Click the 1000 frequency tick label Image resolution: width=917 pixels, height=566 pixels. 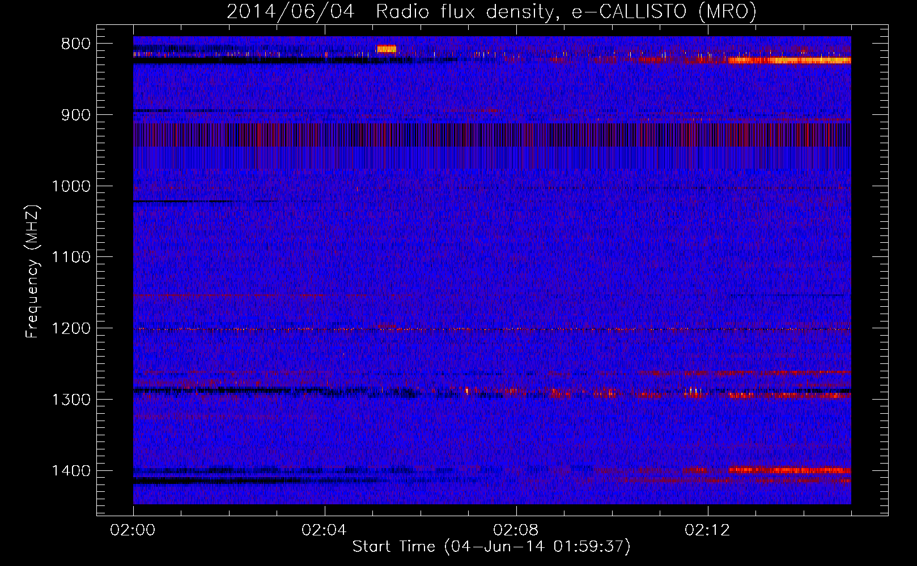point(71,186)
